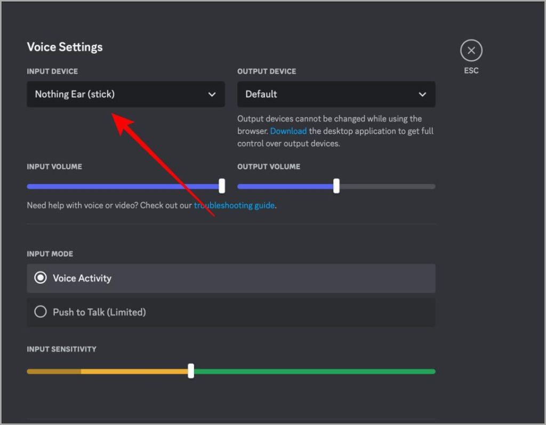Click the INPUT SENSITIVITY label

pyautogui.click(x=62, y=349)
